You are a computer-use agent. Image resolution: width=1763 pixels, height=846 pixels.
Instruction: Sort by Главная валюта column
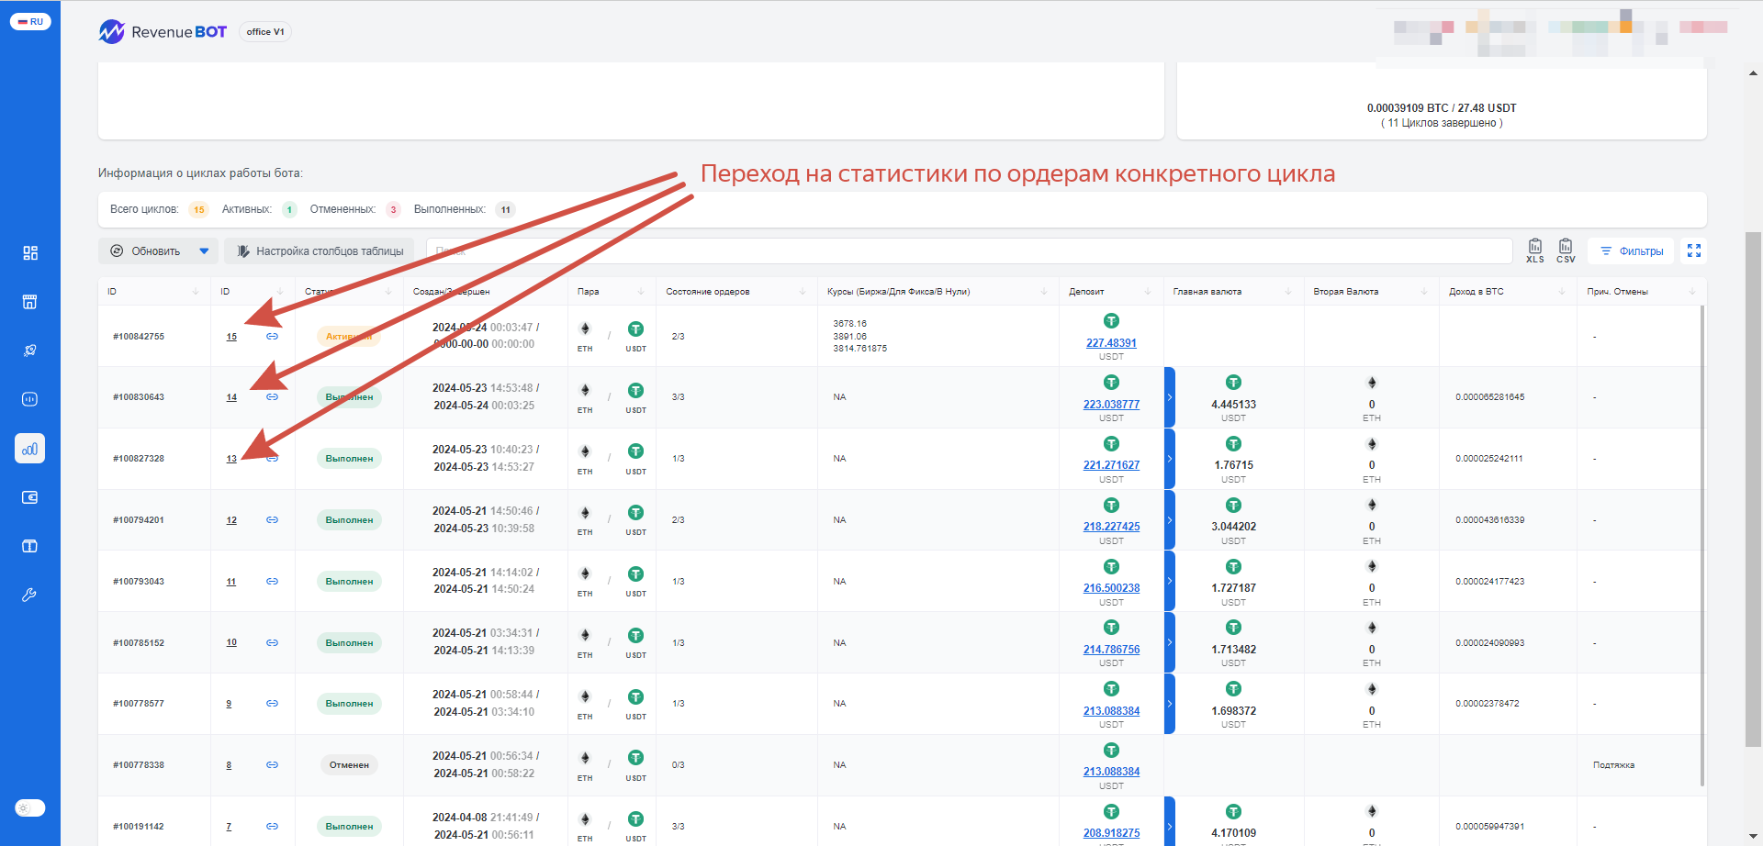tap(1233, 292)
